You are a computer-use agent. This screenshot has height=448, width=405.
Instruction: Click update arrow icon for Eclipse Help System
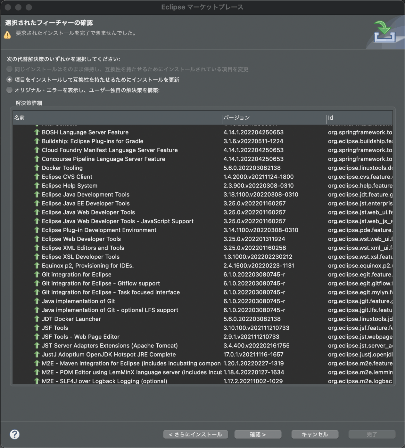(37, 186)
